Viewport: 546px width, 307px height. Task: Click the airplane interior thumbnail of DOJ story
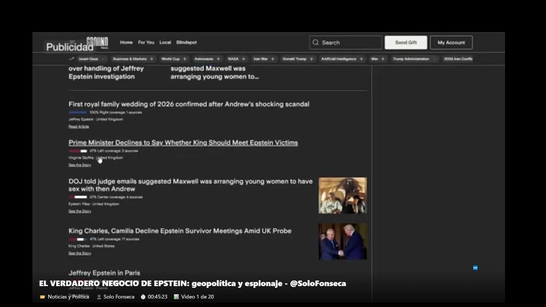pyautogui.click(x=343, y=195)
